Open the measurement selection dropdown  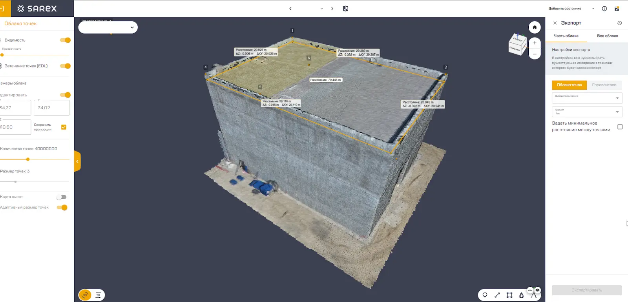tap(587, 98)
